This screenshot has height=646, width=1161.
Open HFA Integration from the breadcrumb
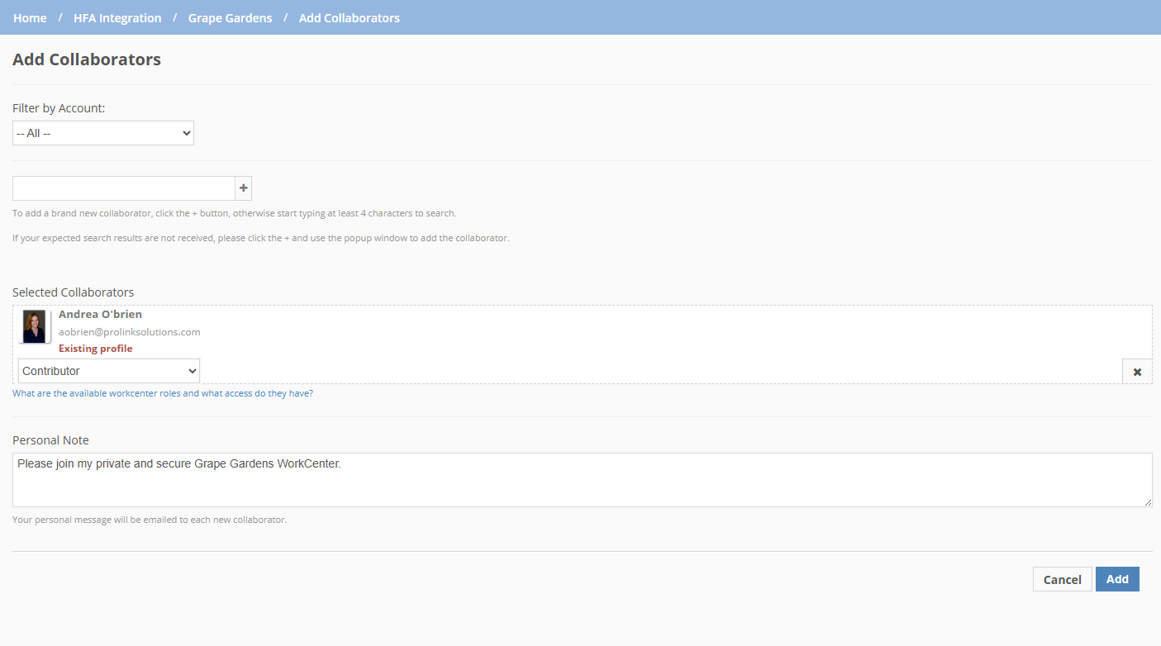point(117,17)
